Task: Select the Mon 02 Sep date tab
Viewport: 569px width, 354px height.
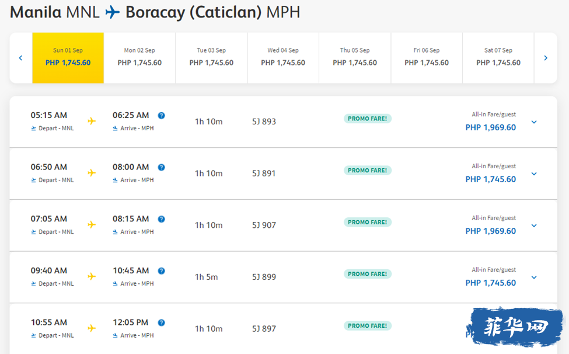Action: (x=139, y=57)
